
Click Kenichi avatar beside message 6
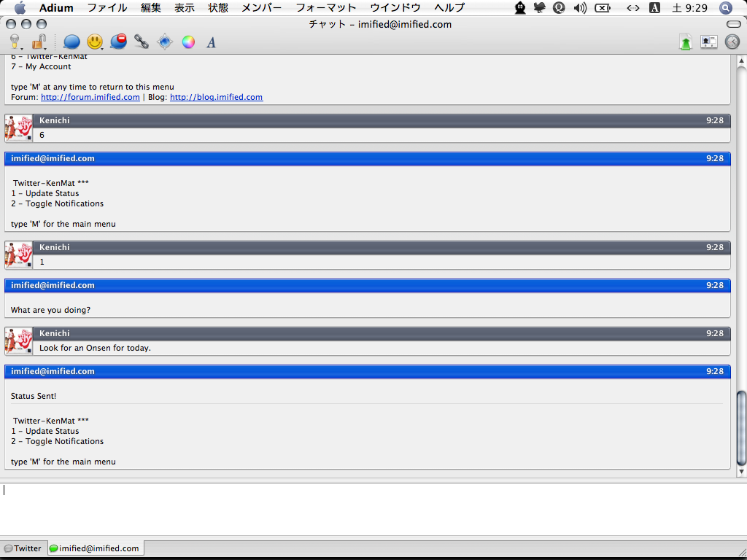(x=18, y=128)
